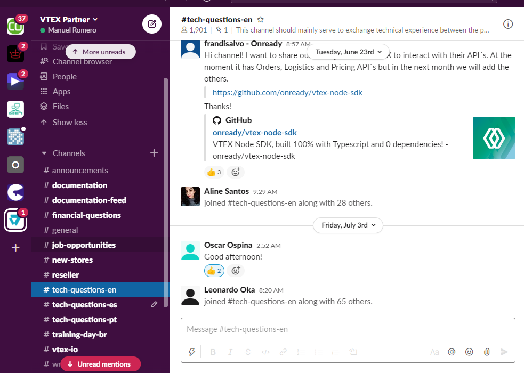Viewport: 524px width, 373px height.
Task: Switch to green workspace with 37 notifications
Action: (x=15, y=26)
